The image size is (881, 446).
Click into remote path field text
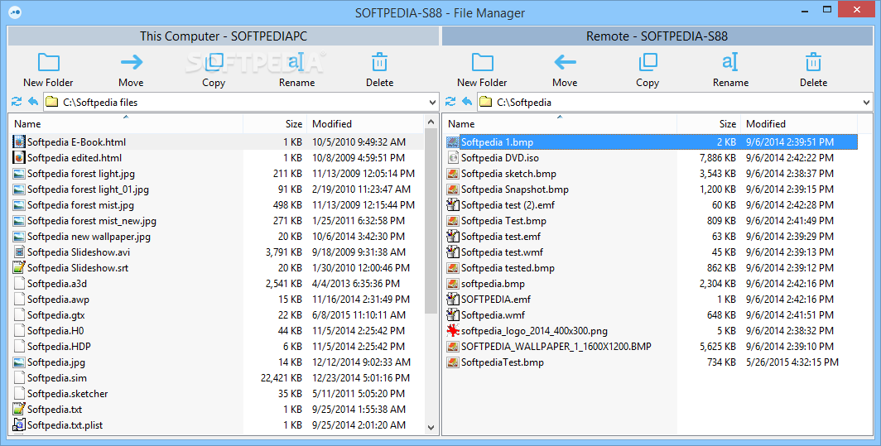pyautogui.click(x=523, y=103)
